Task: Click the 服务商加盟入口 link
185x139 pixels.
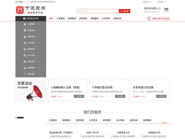Action: click(x=152, y=8)
